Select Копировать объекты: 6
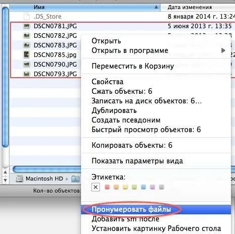Viewport: 235px width, 234px height. click(x=156, y=145)
